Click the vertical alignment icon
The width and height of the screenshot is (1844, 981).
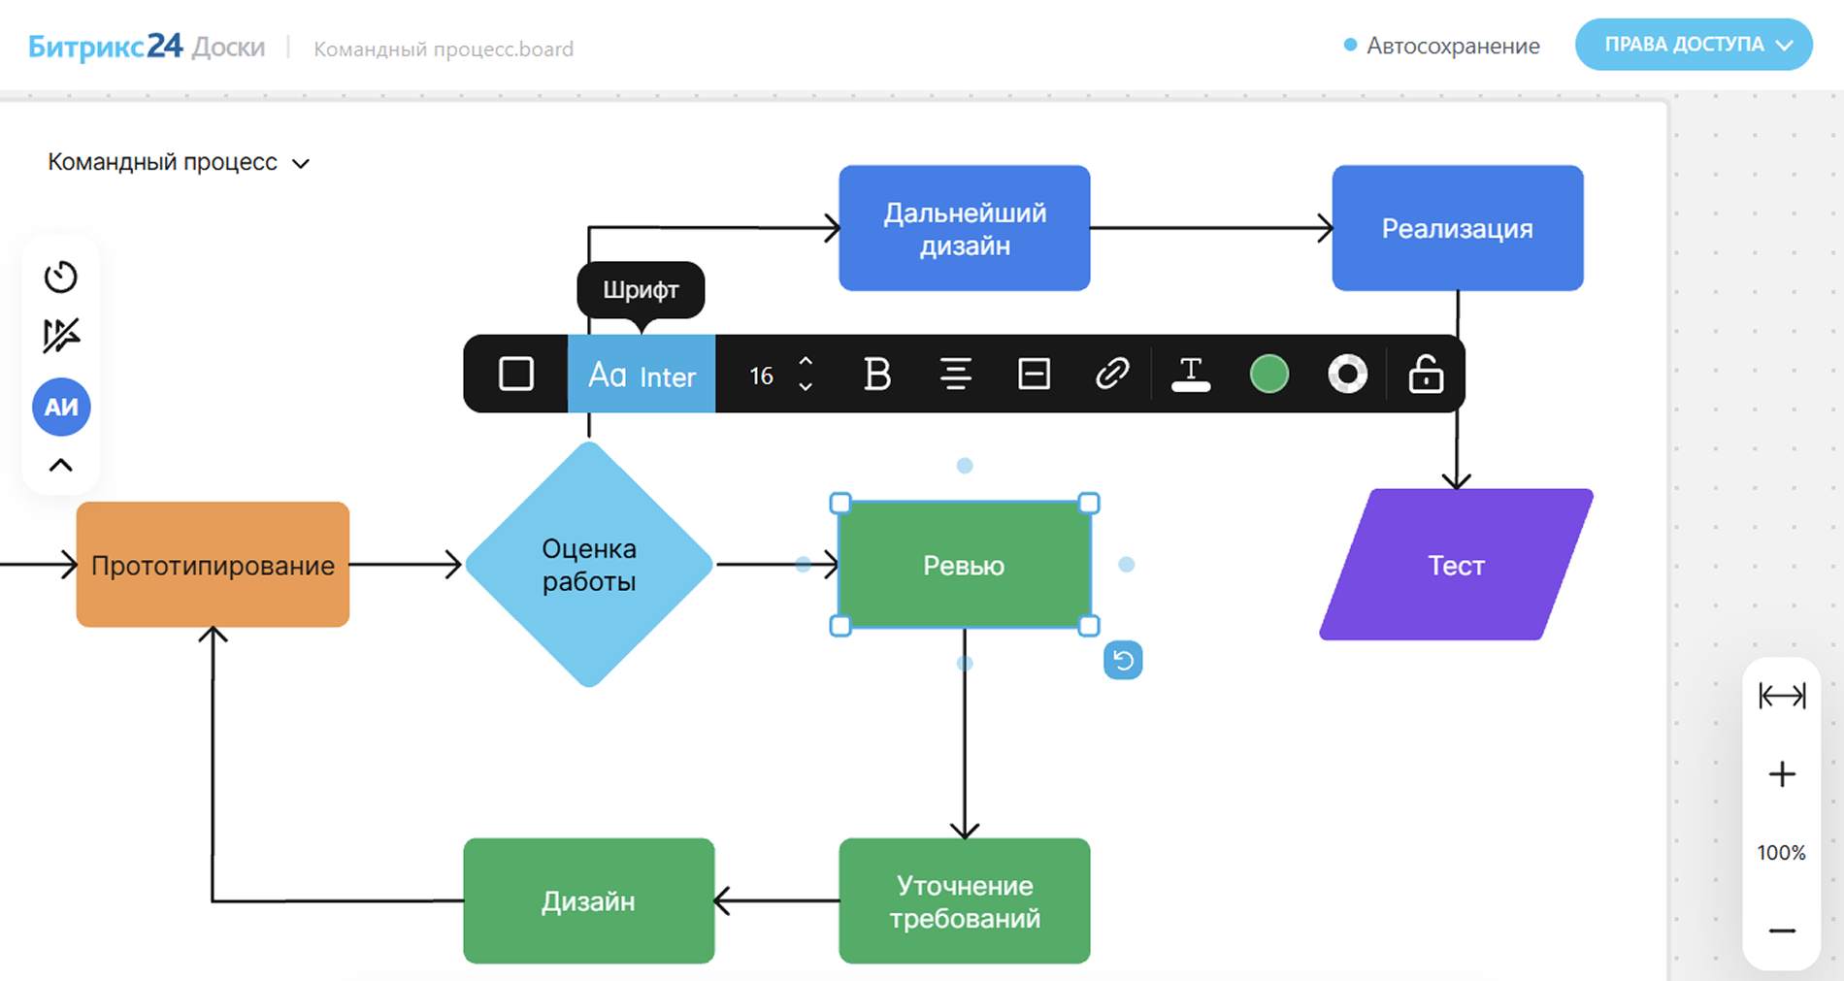pyautogui.click(x=1034, y=374)
